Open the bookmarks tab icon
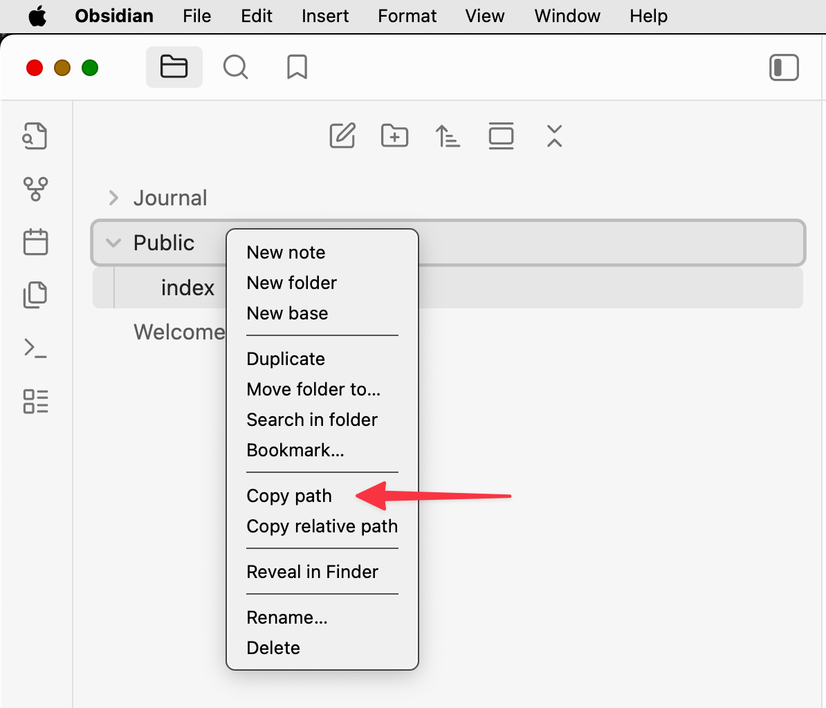This screenshot has width=826, height=708. (x=297, y=68)
